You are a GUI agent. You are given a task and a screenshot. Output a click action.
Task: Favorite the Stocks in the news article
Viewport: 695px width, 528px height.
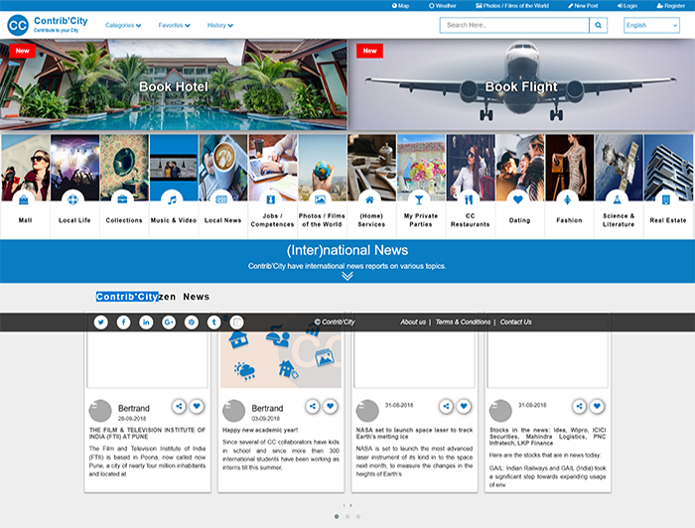click(597, 406)
